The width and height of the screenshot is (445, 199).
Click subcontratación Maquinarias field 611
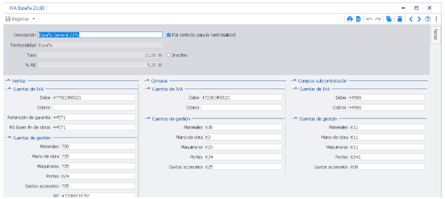[387, 147]
